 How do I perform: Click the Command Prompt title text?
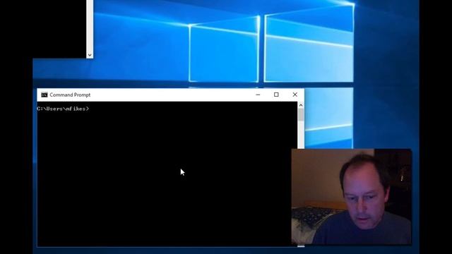click(x=70, y=95)
